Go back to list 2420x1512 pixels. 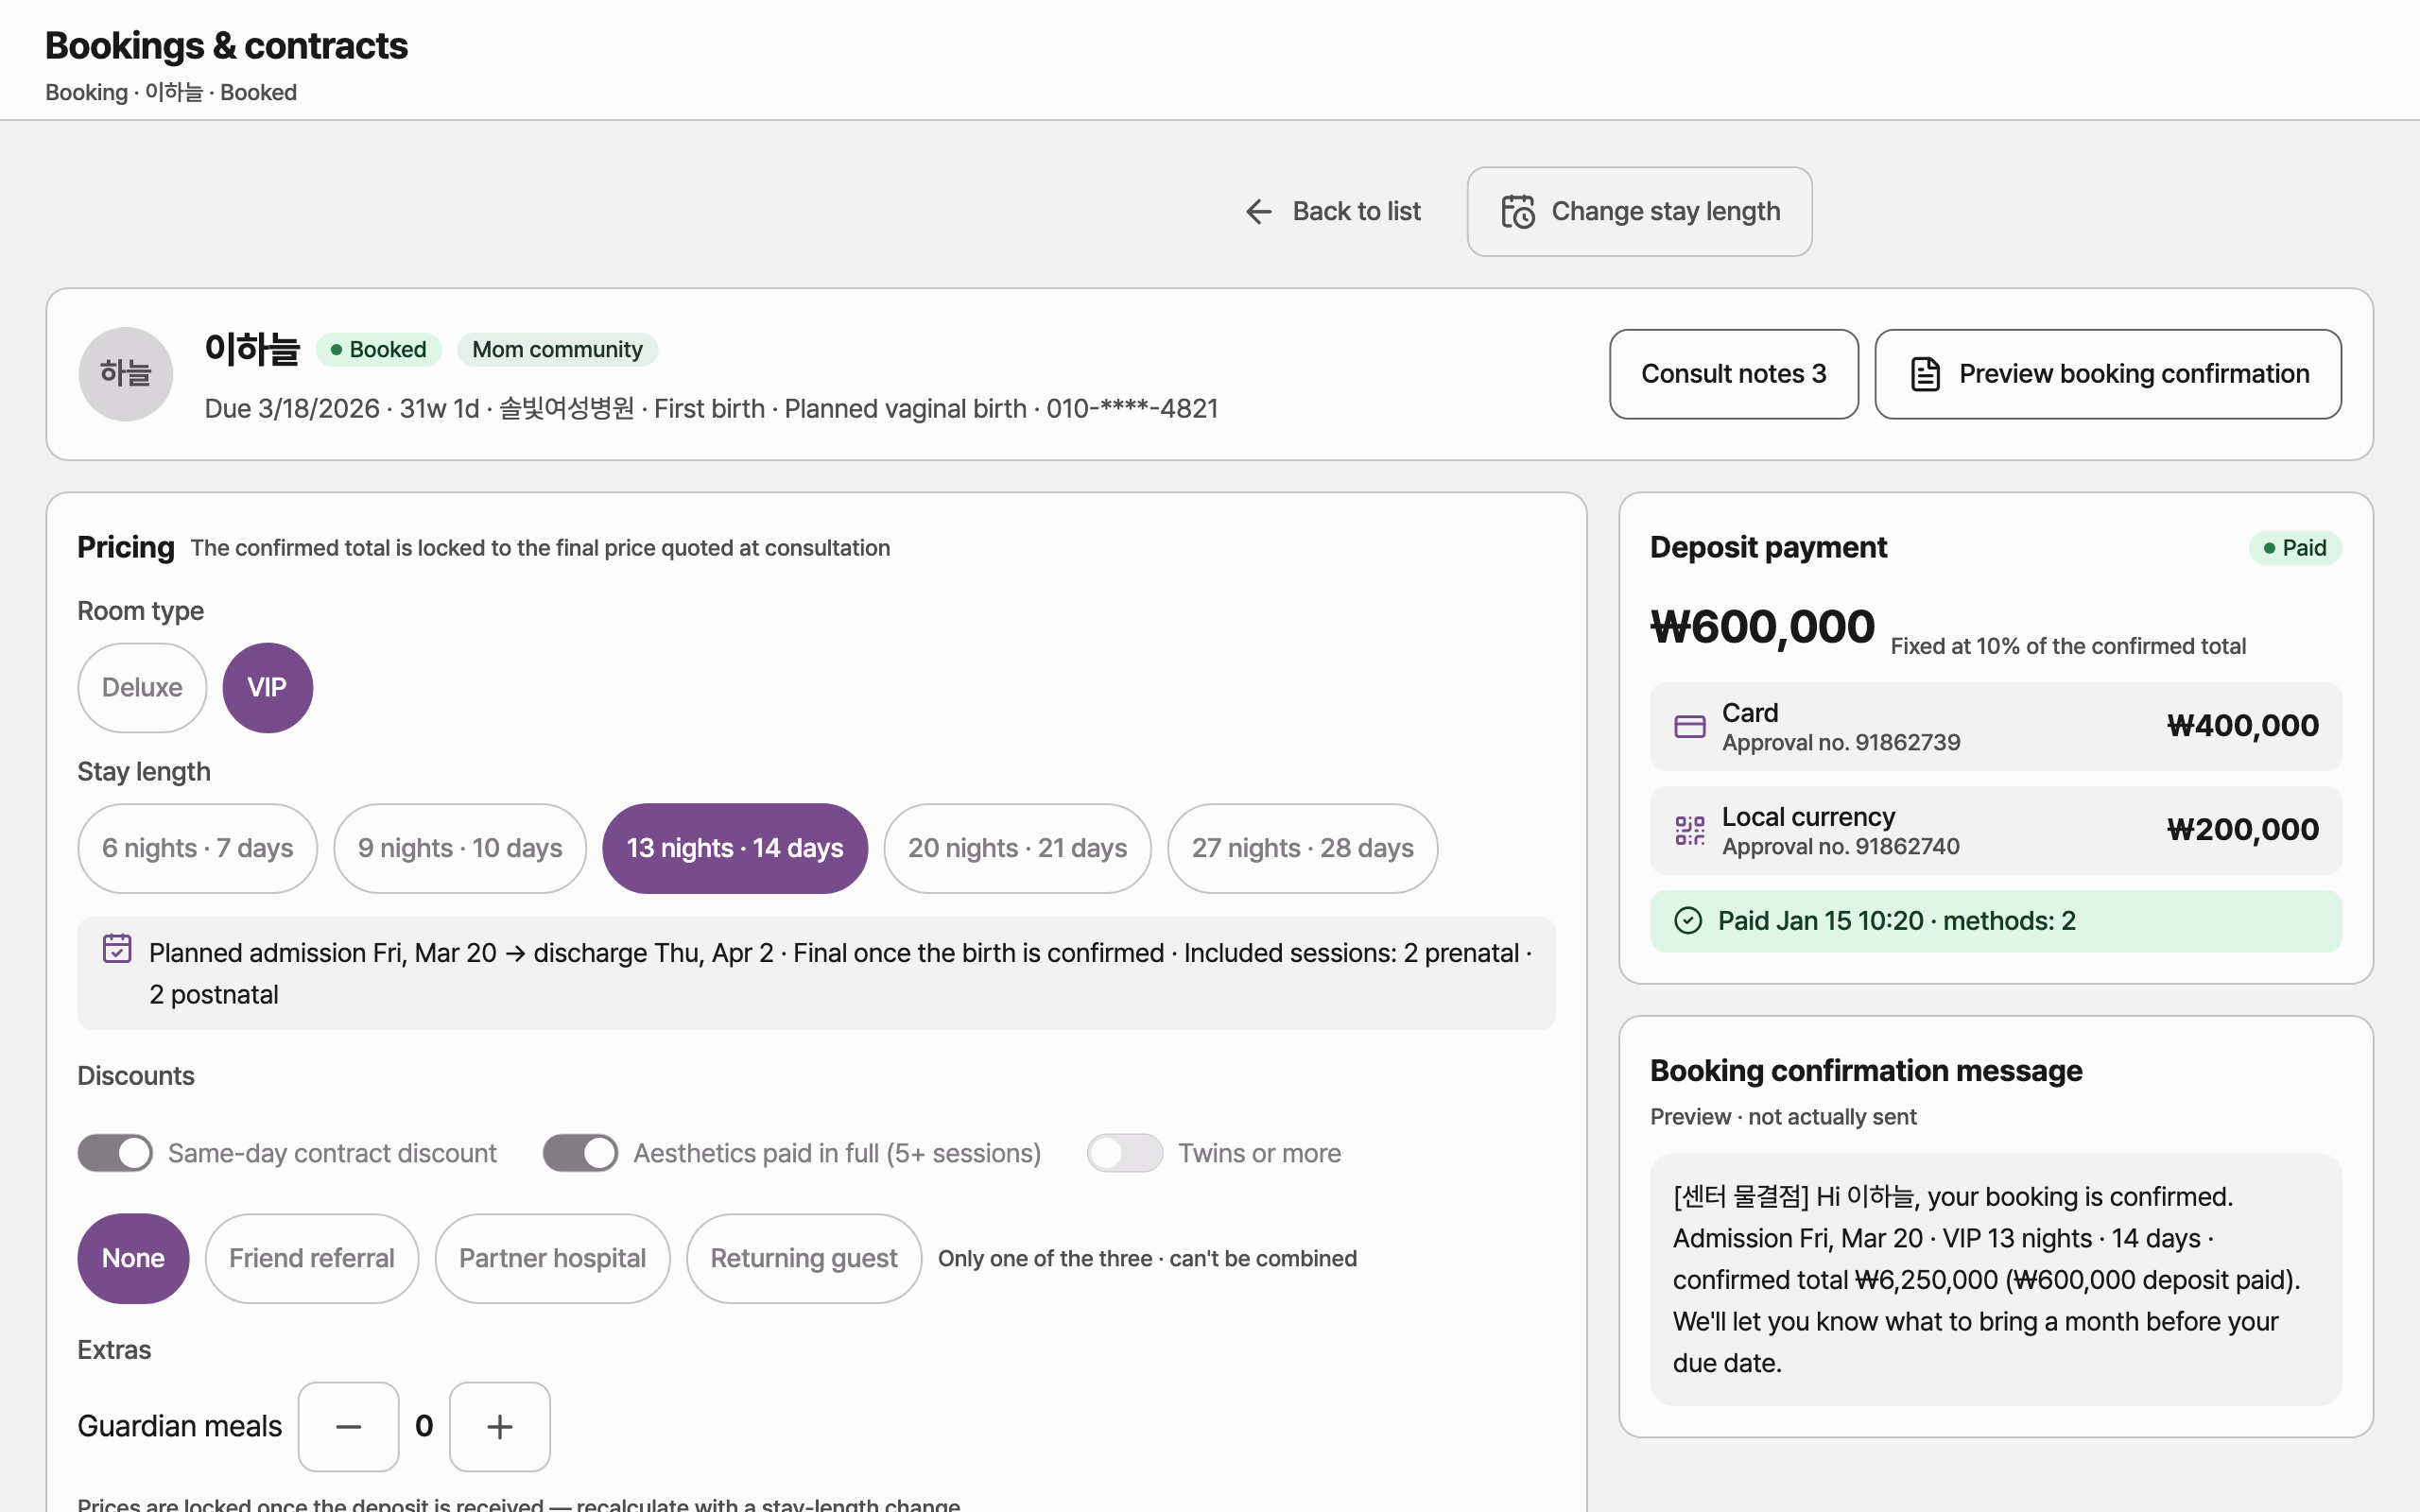click(x=1332, y=211)
